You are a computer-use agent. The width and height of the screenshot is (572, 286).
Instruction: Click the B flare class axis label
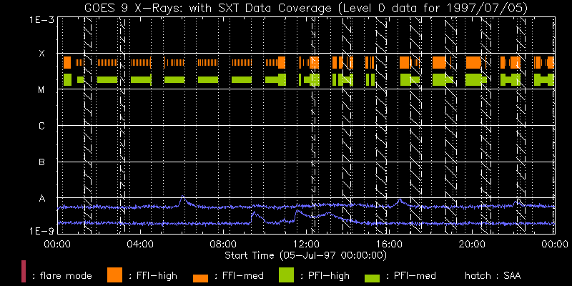[x=41, y=162]
